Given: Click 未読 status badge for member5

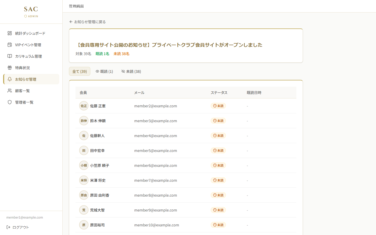Looking at the screenshot, I should 218,150.
